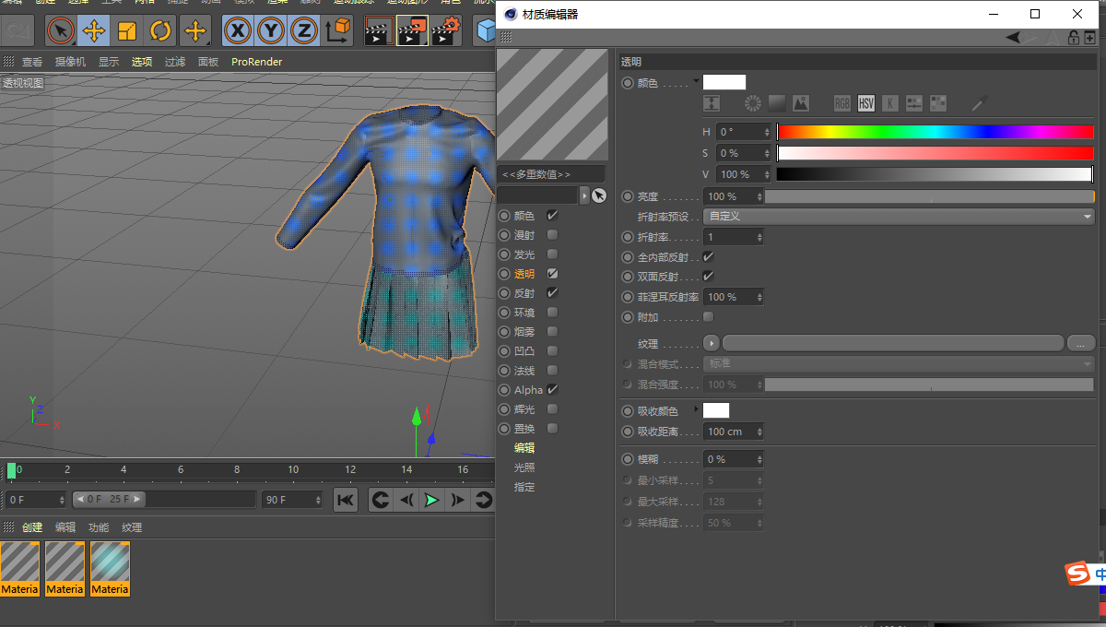This screenshot has height=627, width=1106.
Task: Click the 亮度 value stepper arrows
Action: pyautogui.click(x=759, y=196)
